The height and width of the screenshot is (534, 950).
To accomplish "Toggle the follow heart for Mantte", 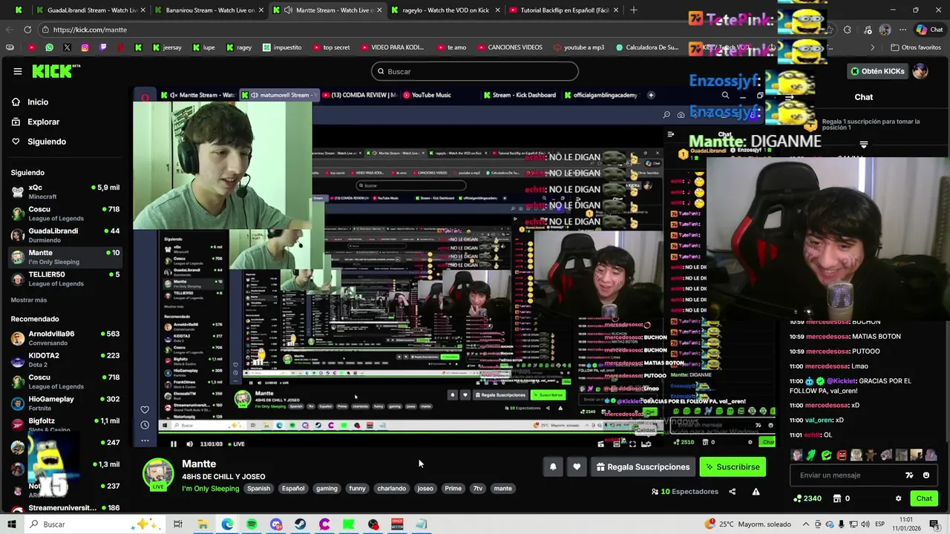I will [x=577, y=467].
